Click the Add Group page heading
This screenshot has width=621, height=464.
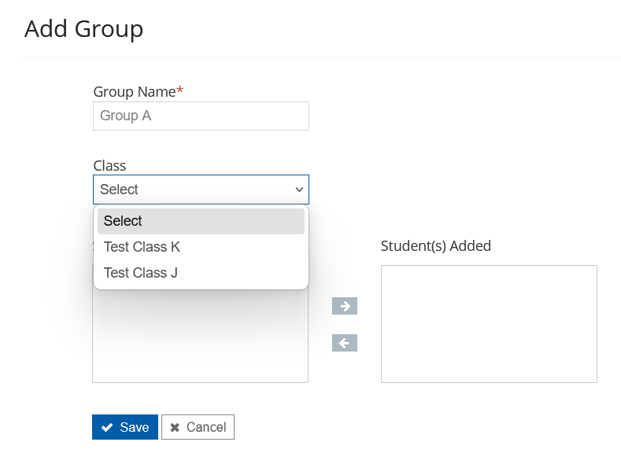83,28
